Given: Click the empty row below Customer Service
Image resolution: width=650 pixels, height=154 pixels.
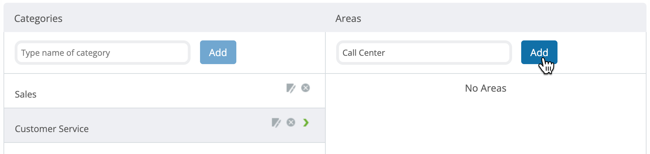Looking at the screenshot, I should tap(164, 148).
